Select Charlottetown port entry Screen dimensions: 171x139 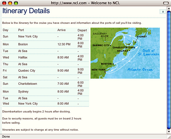coord(27,84)
